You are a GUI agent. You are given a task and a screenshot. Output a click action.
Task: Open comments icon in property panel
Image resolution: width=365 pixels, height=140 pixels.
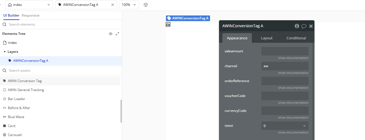304,26
